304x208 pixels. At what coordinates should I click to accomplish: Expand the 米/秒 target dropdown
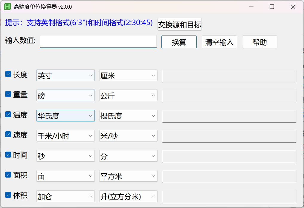click(128, 136)
